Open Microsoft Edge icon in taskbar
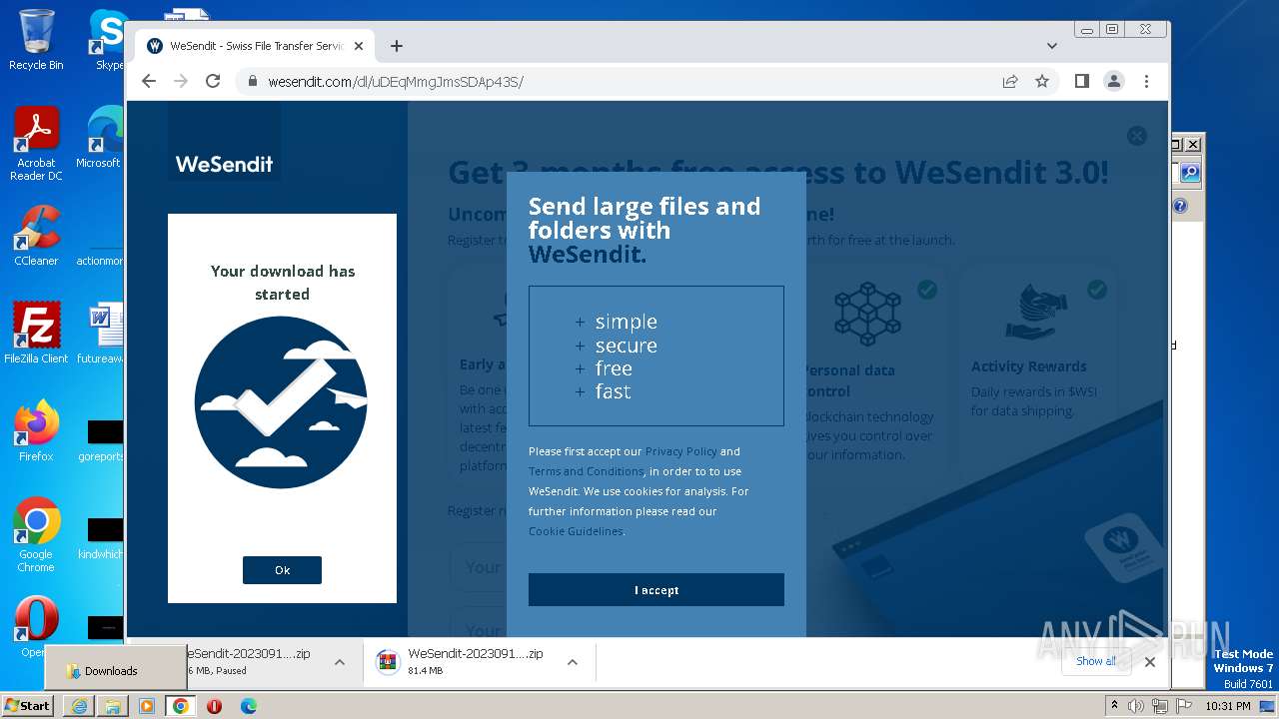Screen dimensions: 1279x719 click(248, 706)
